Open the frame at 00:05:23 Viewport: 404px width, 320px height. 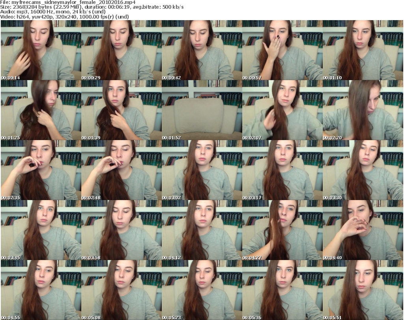202,290
